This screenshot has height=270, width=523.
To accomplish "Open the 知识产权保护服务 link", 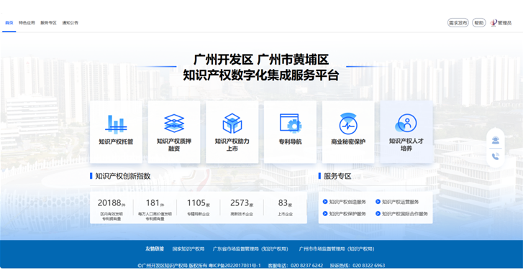I will coord(347,214).
